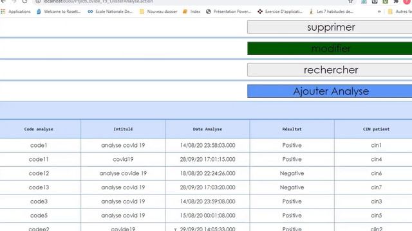Click the analyse covide 19 cell
The height and width of the screenshot is (231, 412).
pyautogui.click(x=123, y=173)
